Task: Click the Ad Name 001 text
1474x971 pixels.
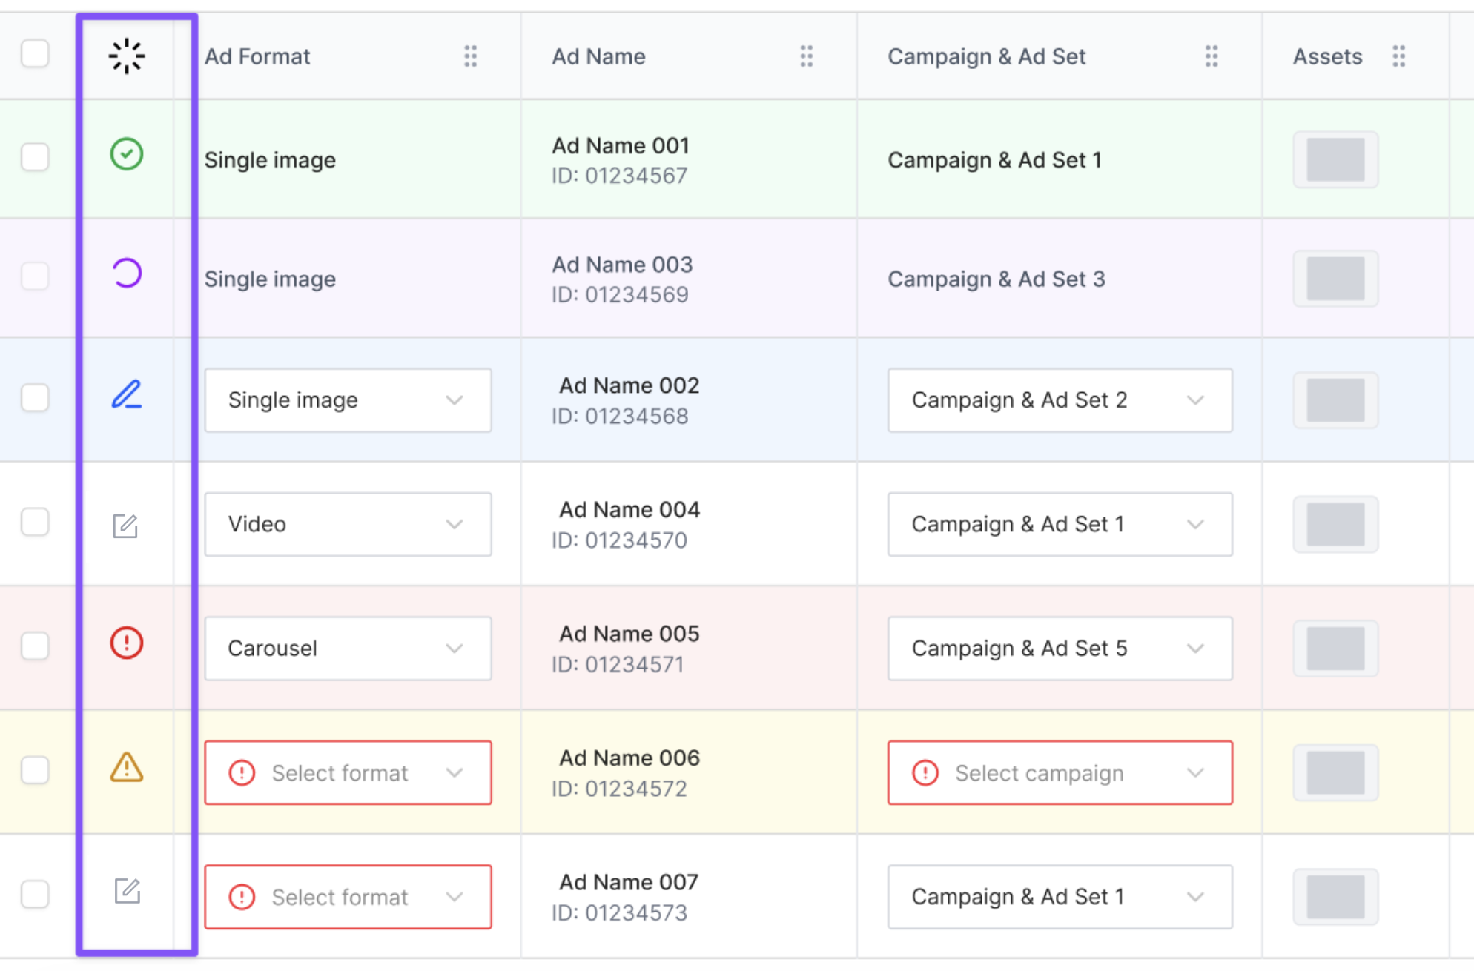Action: tap(621, 145)
